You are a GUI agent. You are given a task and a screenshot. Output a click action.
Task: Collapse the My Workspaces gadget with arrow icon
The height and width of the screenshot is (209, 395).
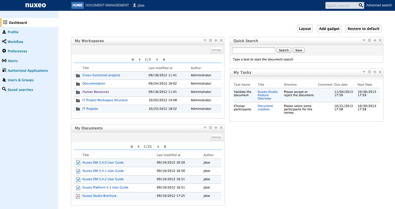pos(205,40)
